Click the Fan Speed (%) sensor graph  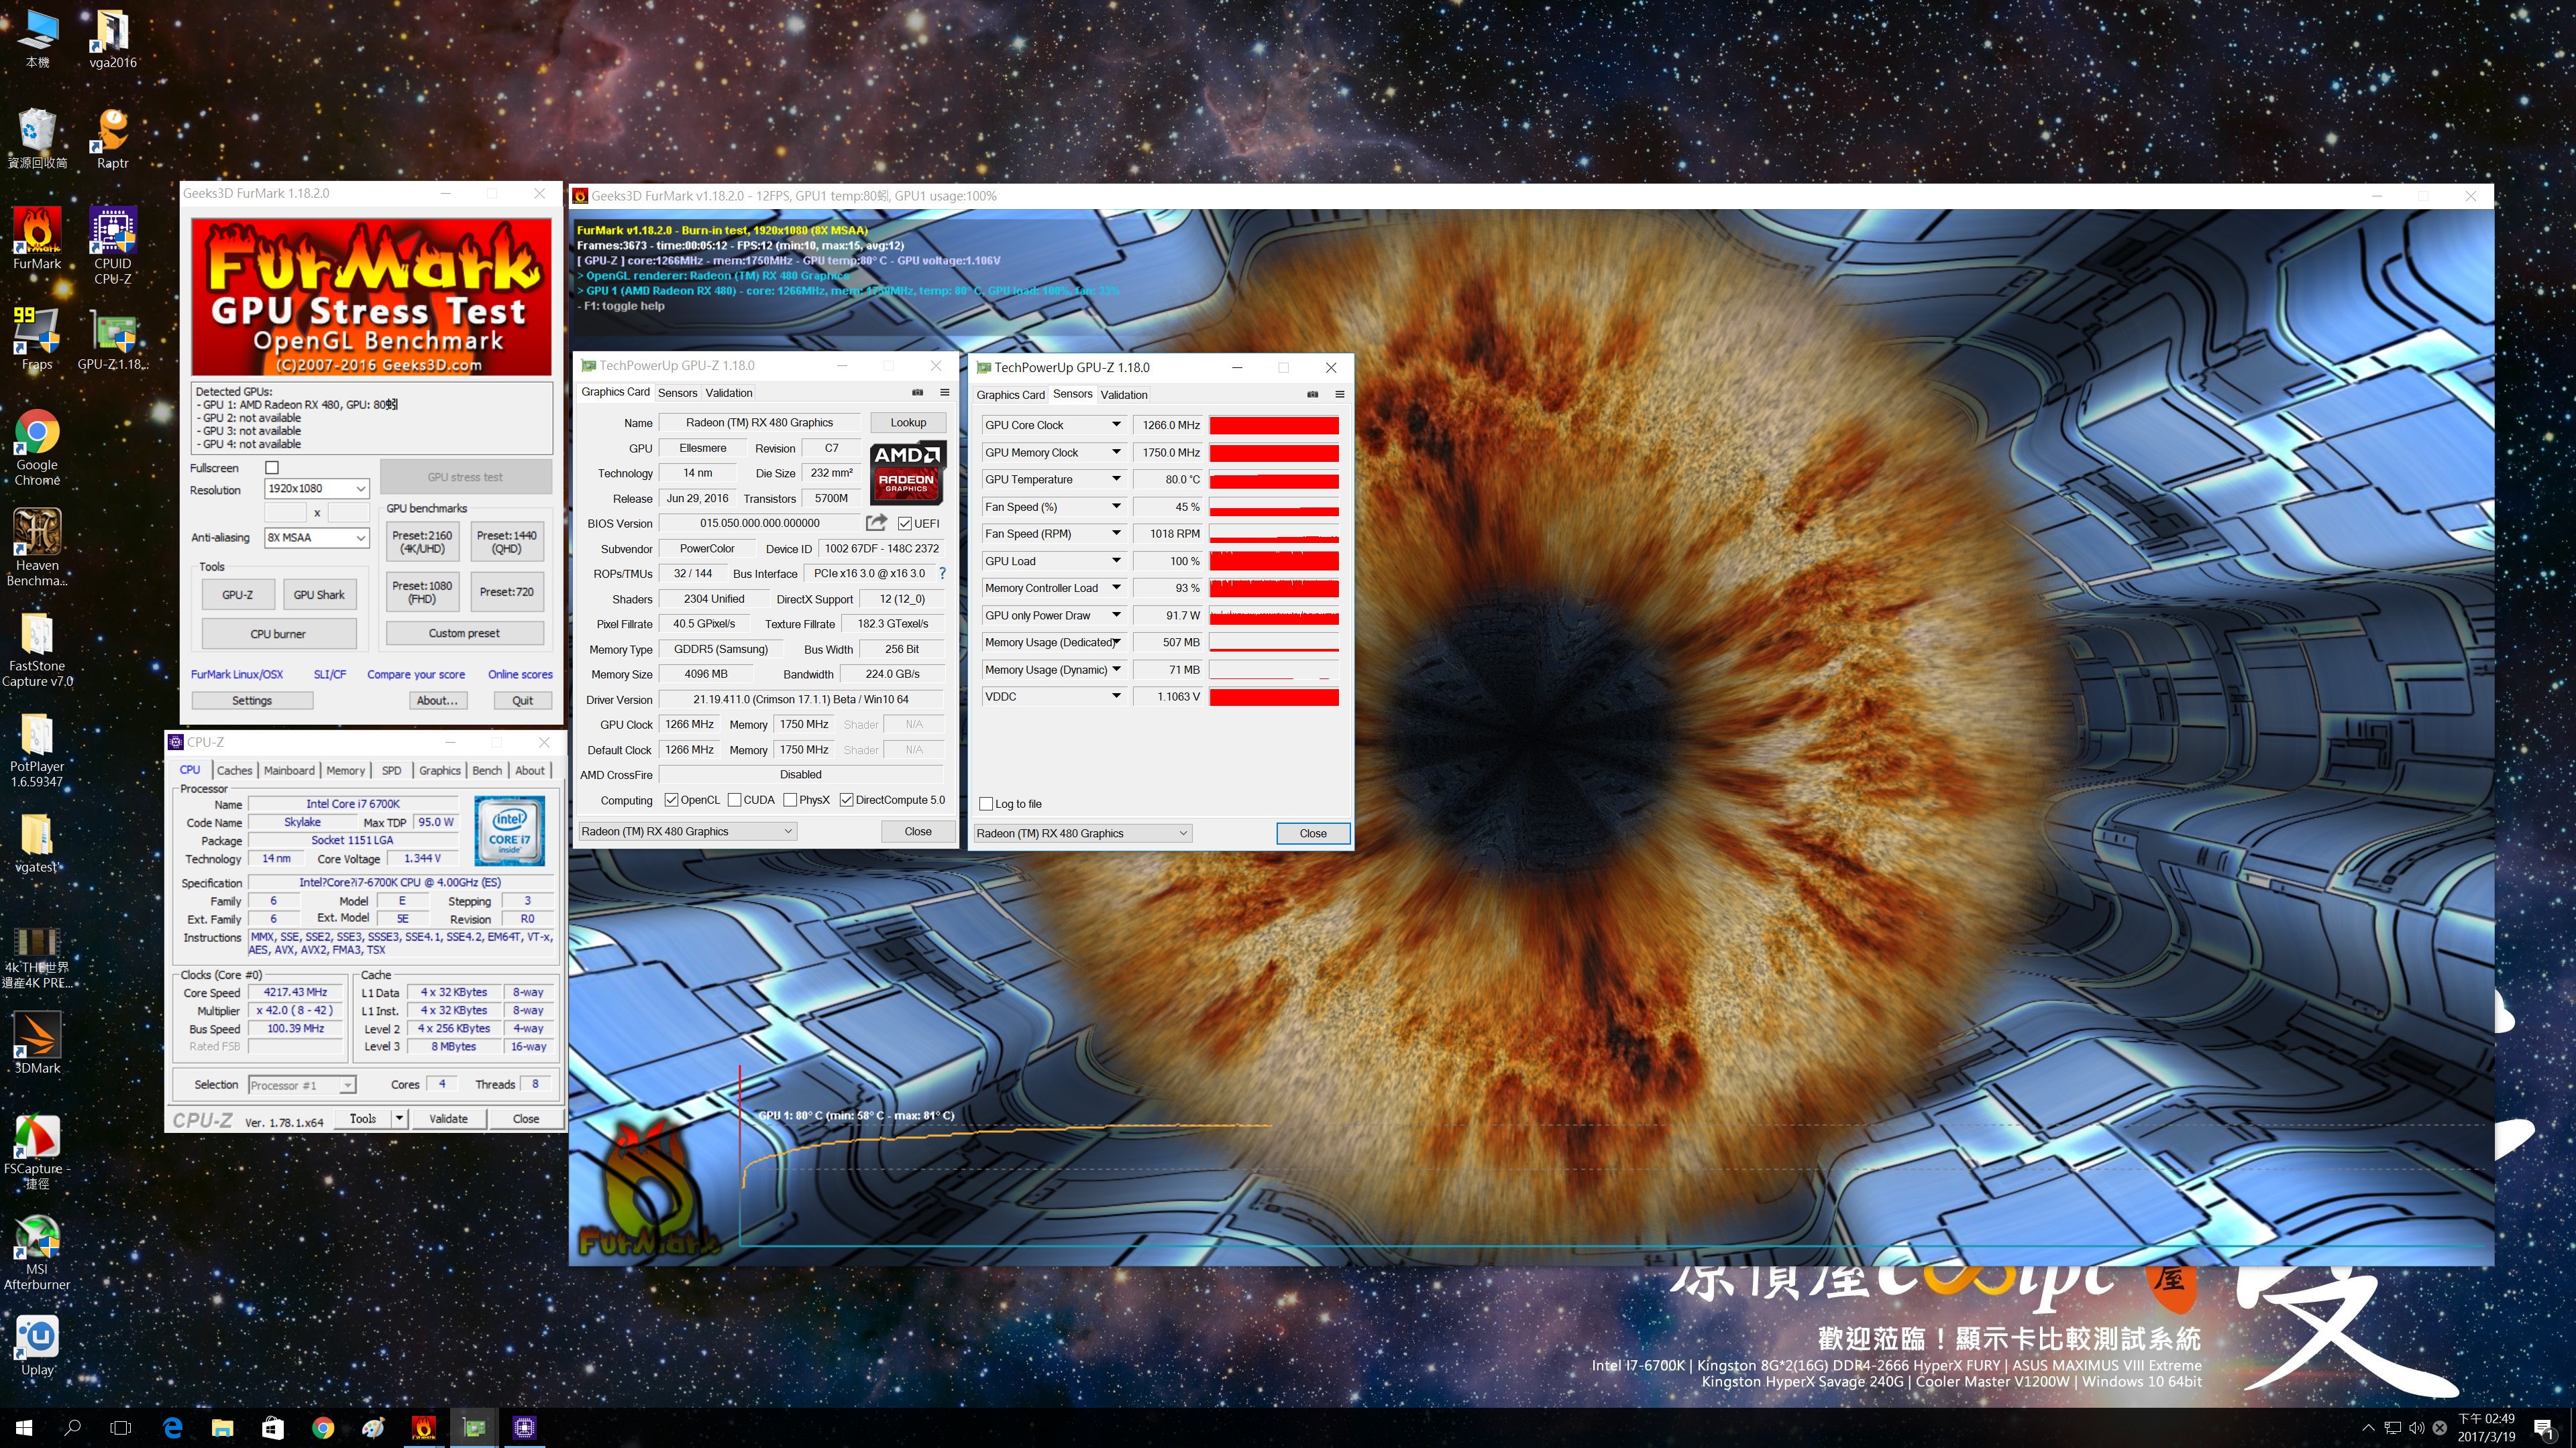tap(1274, 507)
